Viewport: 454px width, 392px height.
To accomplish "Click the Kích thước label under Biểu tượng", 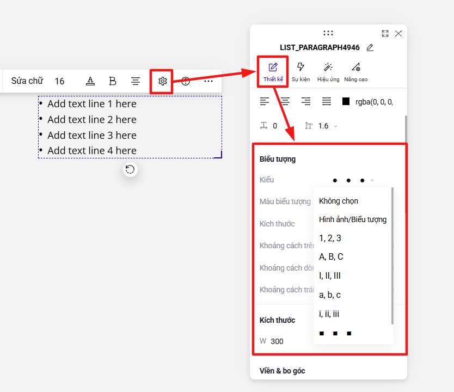I will pyautogui.click(x=277, y=224).
